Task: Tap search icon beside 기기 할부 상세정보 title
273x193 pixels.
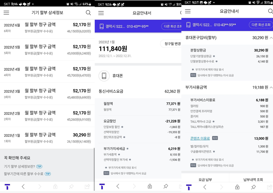Action: (x=88, y=13)
